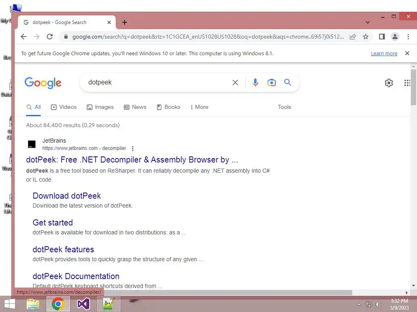Open Google quick settings gear
The height and width of the screenshot is (312, 417).
coord(389,83)
